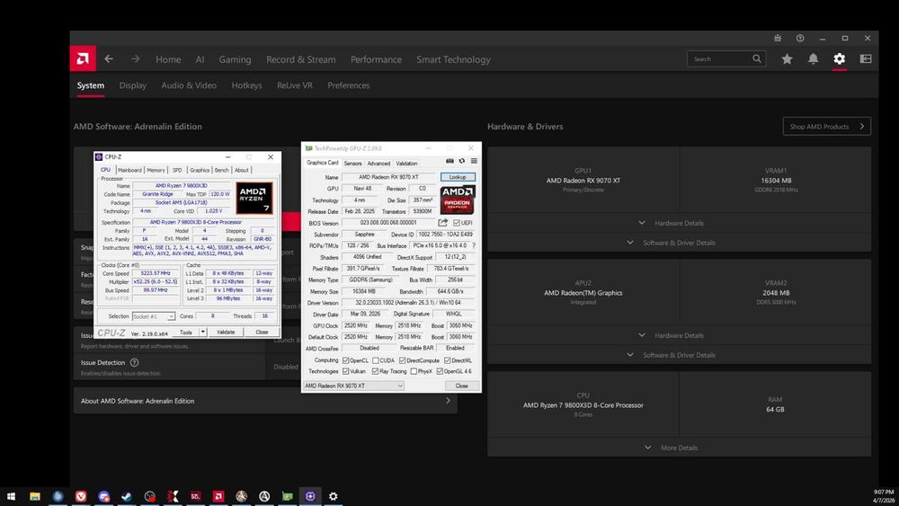This screenshot has height=506, width=899.
Task: Click the search magnifier icon in AMD Software
Action: click(x=757, y=58)
